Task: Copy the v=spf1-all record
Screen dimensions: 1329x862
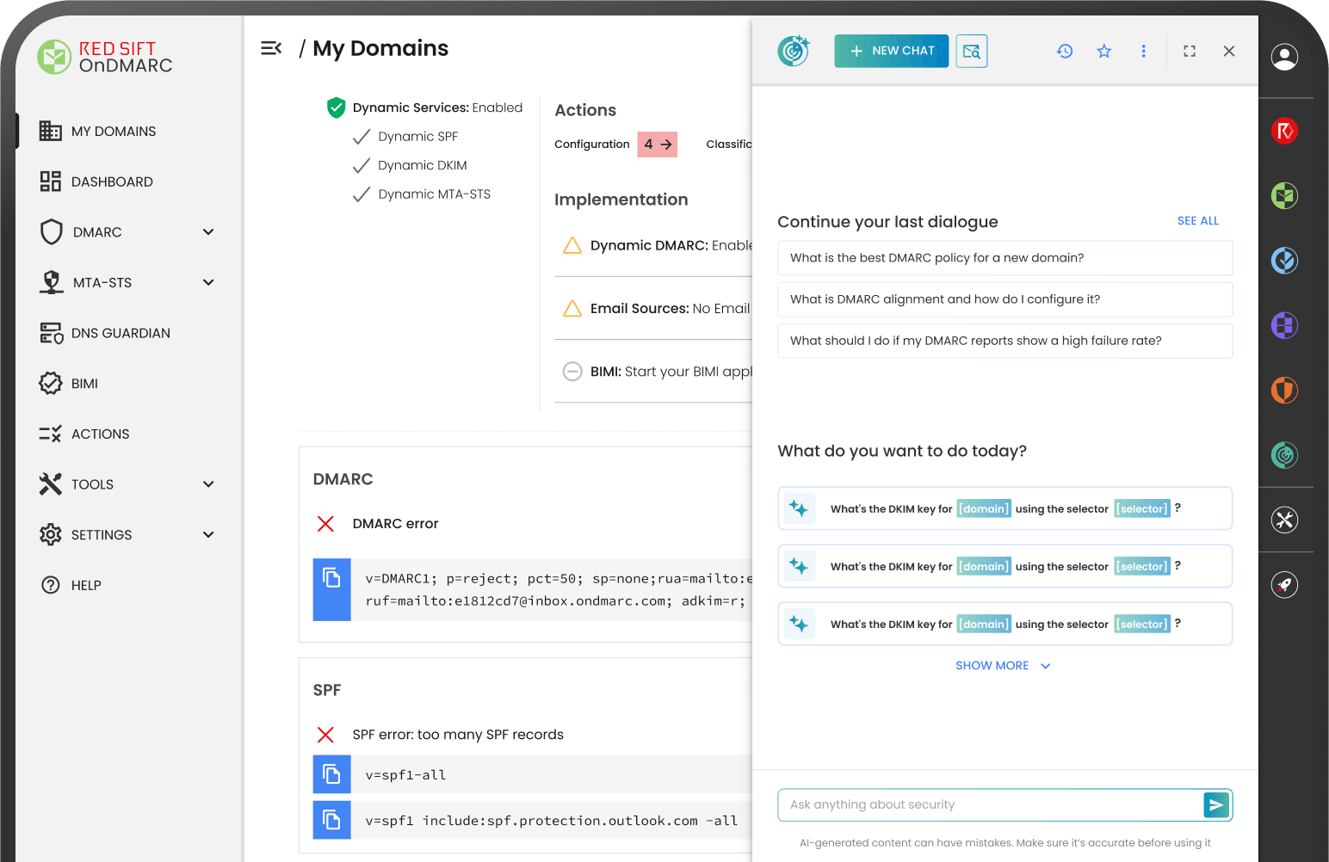Action: click(x=331, y=774)
